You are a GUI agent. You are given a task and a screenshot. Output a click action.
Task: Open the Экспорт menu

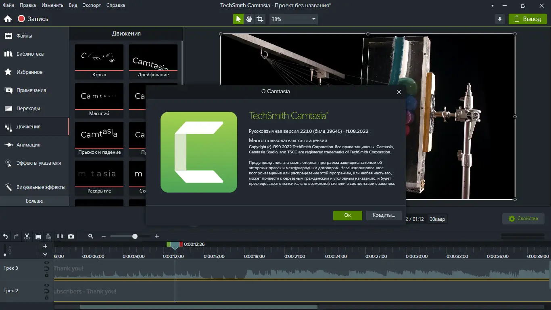tap(92, 5)
